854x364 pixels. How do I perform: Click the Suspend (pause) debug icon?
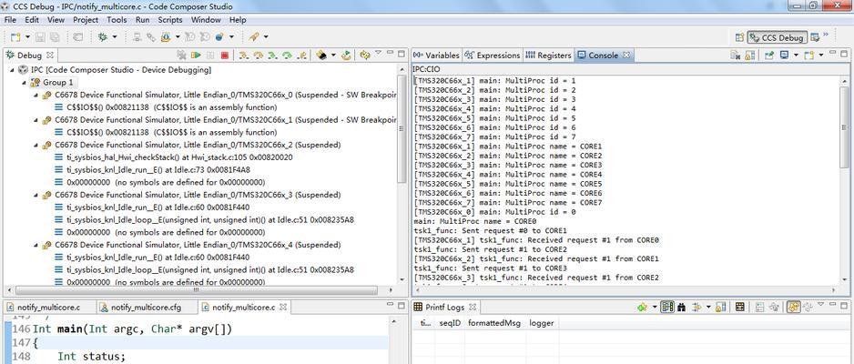click(210, 55)
